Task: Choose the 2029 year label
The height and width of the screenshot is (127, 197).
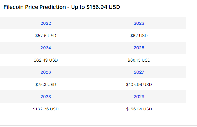Action: (x=139, y=97)
